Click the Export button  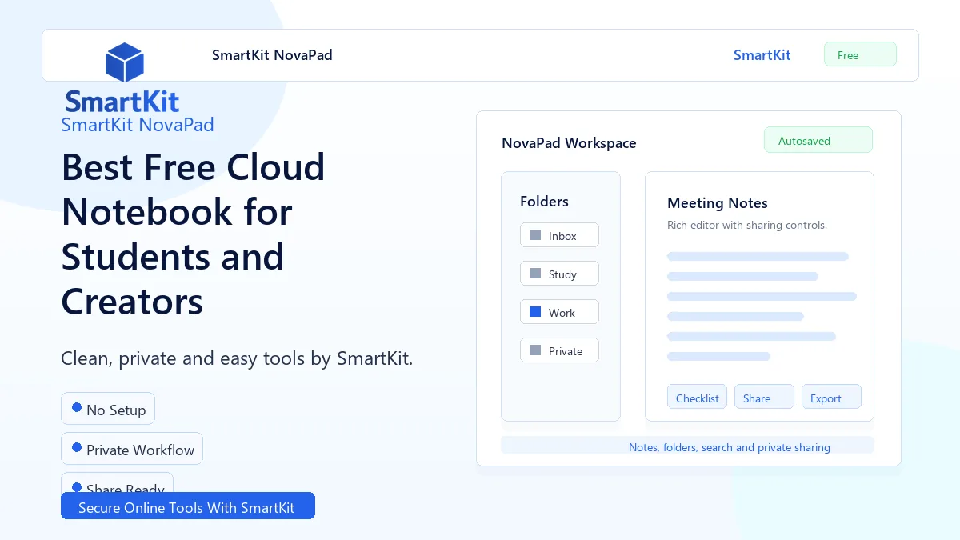[831, 398]
